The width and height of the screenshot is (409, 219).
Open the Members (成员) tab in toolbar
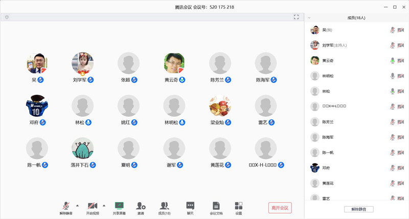click(x=164, y=206)
